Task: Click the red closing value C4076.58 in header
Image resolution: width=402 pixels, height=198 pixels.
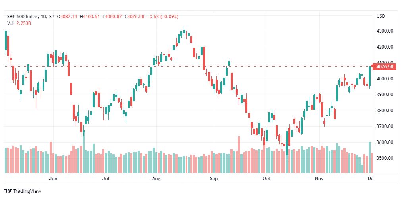Action: point(135,17)
